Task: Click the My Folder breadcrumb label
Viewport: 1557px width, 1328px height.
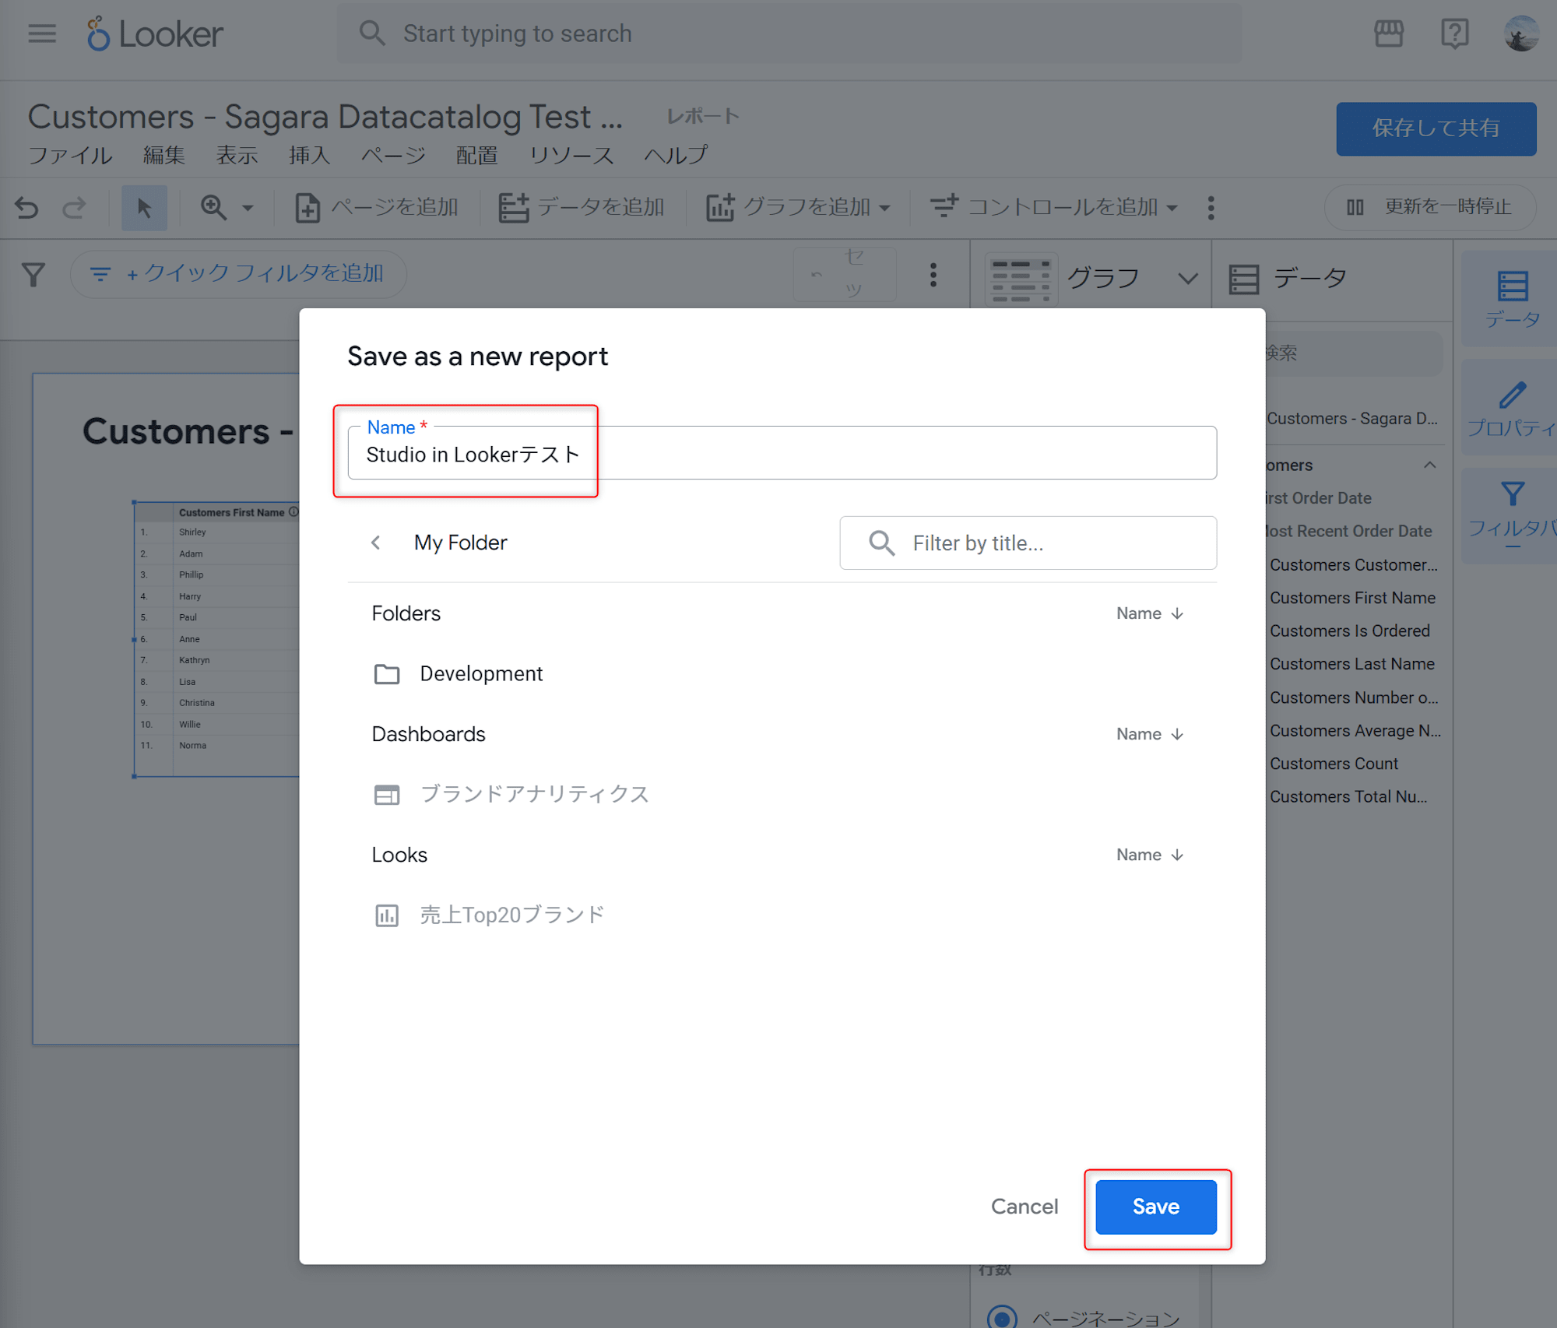Action: click(460, 543)
